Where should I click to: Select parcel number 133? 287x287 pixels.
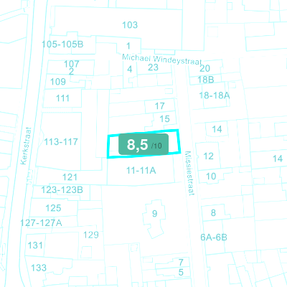click(39, 268)
